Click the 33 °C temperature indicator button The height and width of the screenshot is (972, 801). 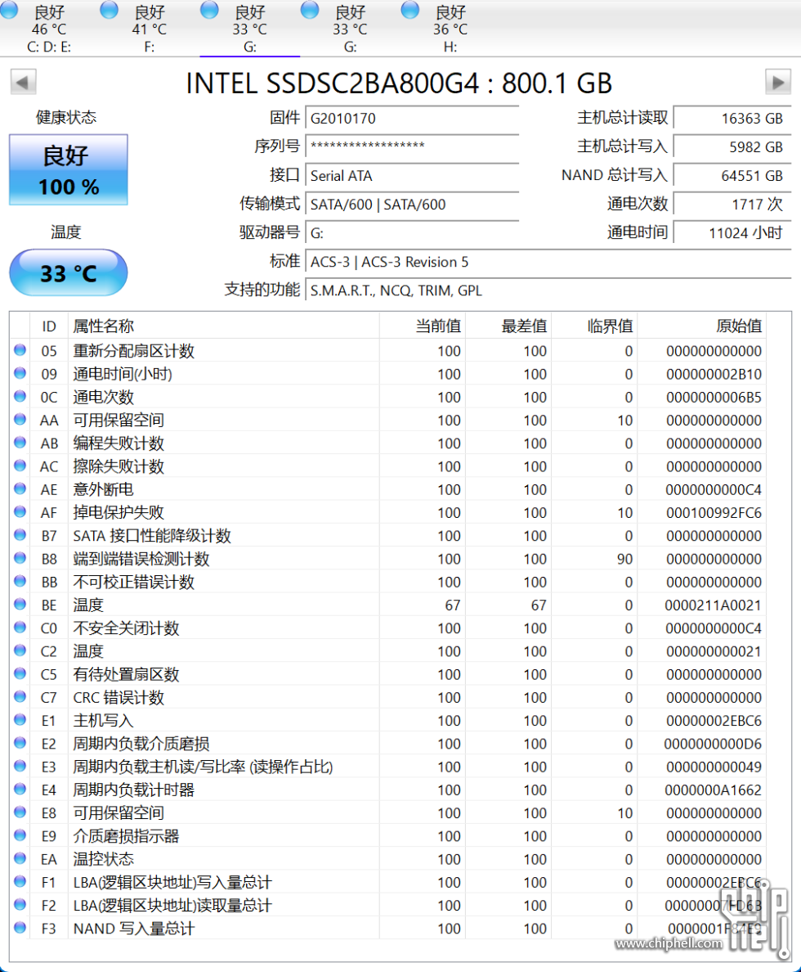click(x=69, y=272)
